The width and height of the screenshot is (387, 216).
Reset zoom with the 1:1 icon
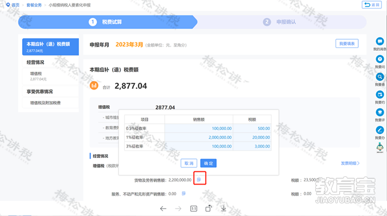click(x=193, y=209)
